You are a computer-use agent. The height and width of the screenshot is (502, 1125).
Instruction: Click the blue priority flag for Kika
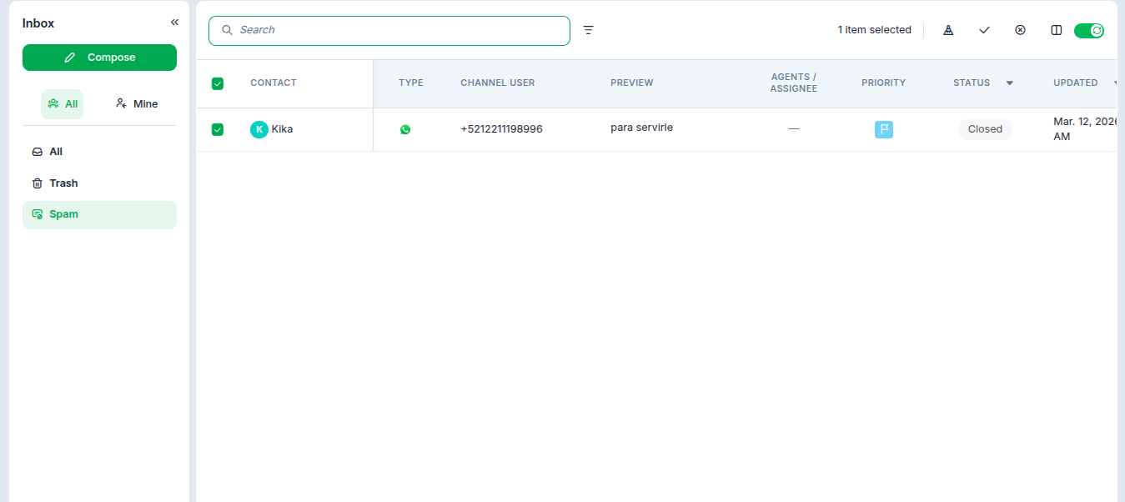point(883,129)
